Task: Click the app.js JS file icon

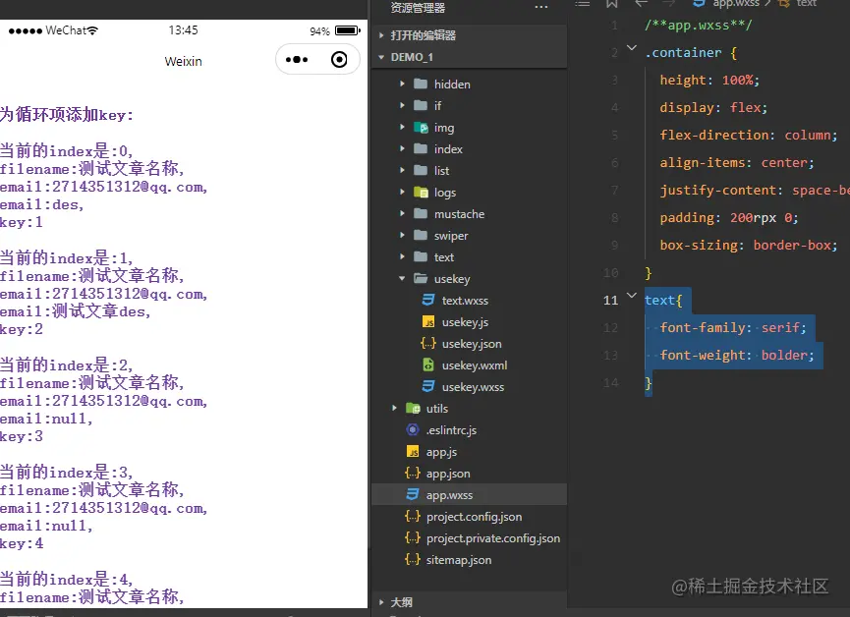Action: [x=413, y=451]
